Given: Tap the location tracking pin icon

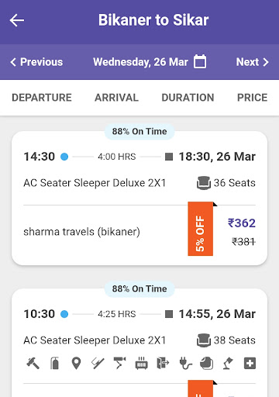Looking at the screenshot, I should [x=76, y=363].
